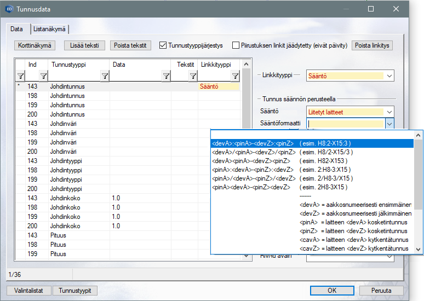Enable Piirustuksen linkit jäädytetty checkbox
424x301 pixels.
click(236, 45)
